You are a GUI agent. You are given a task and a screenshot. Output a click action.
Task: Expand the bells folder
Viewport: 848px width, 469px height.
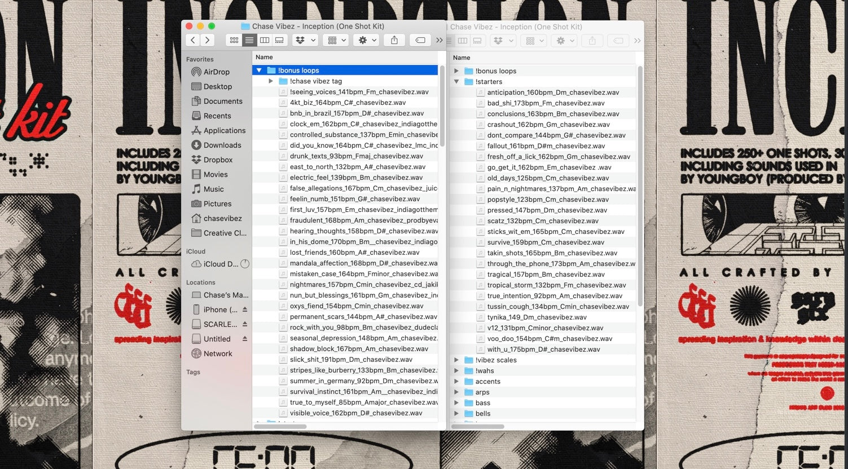tap(456, 414)
